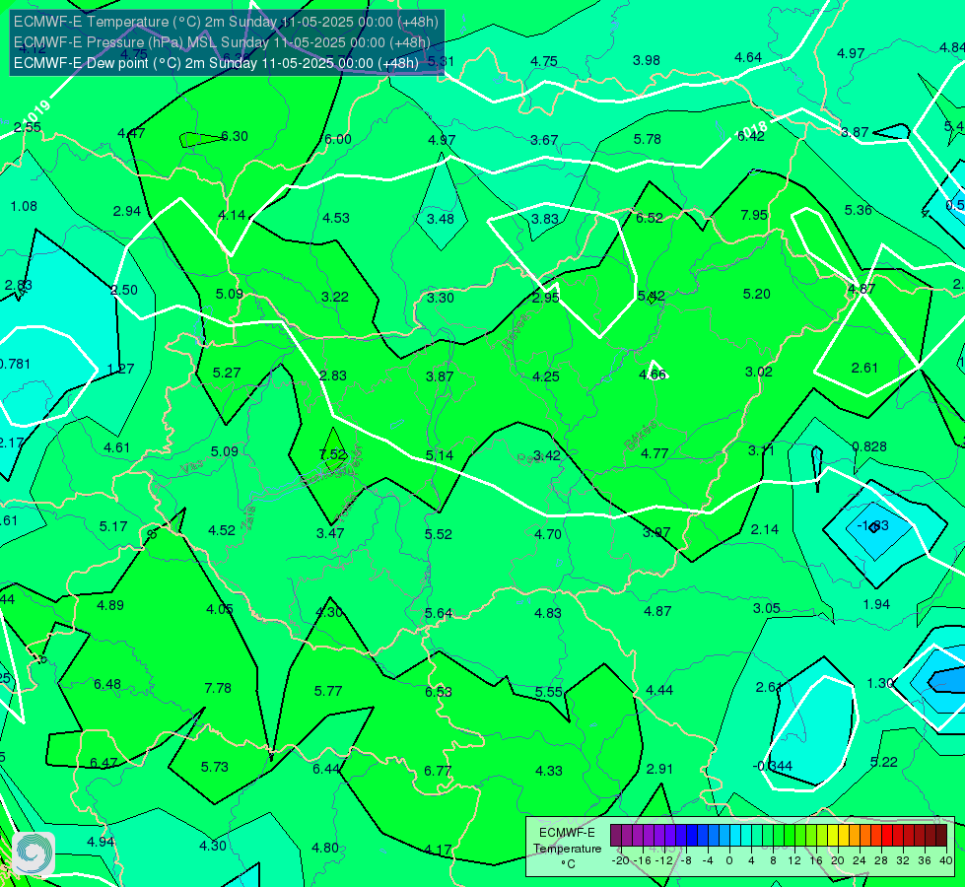Click the dew point value 5.78
Image resolution: width=965 pixels, height=887 pixels.
point(648,139)
